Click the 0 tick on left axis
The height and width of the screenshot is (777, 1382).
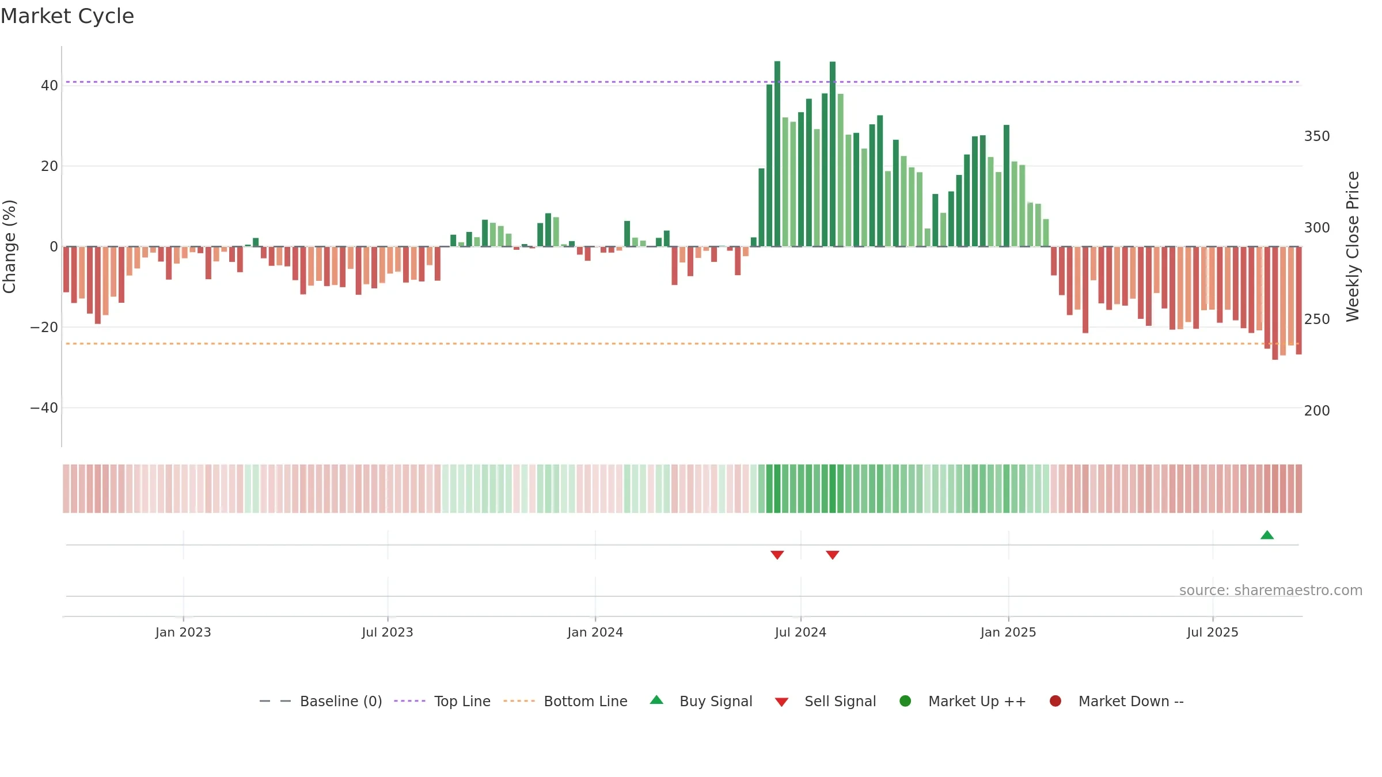tap(54, 247)
